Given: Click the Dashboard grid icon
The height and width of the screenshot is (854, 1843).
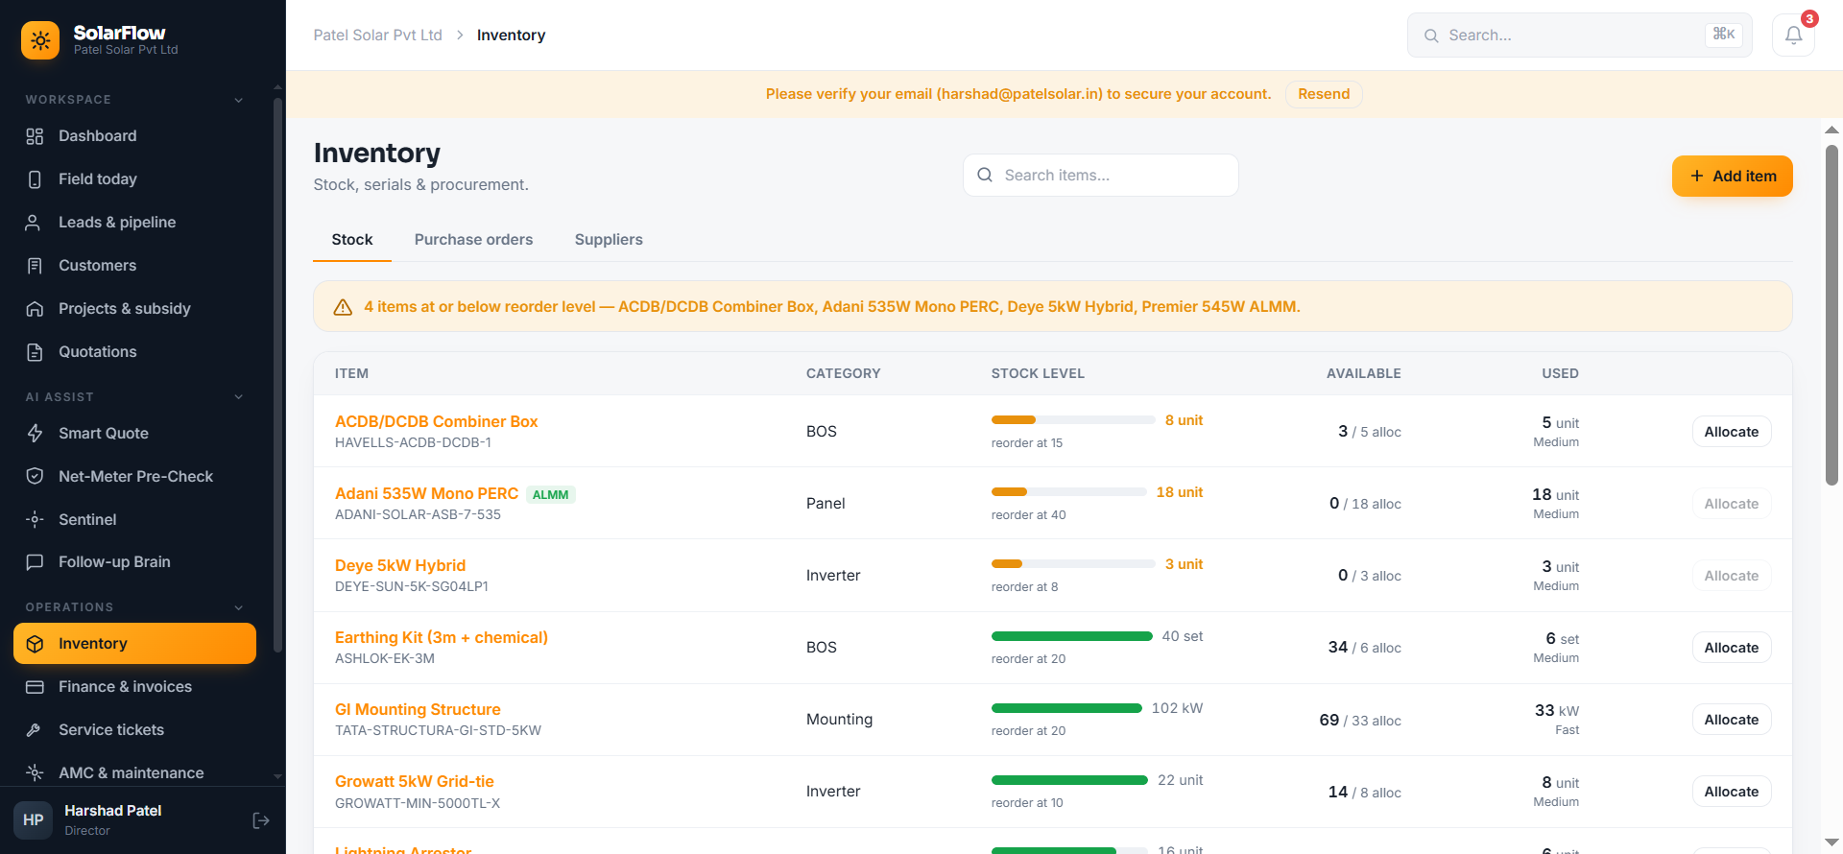Looking at the screenshot, I should coord(35,136).
